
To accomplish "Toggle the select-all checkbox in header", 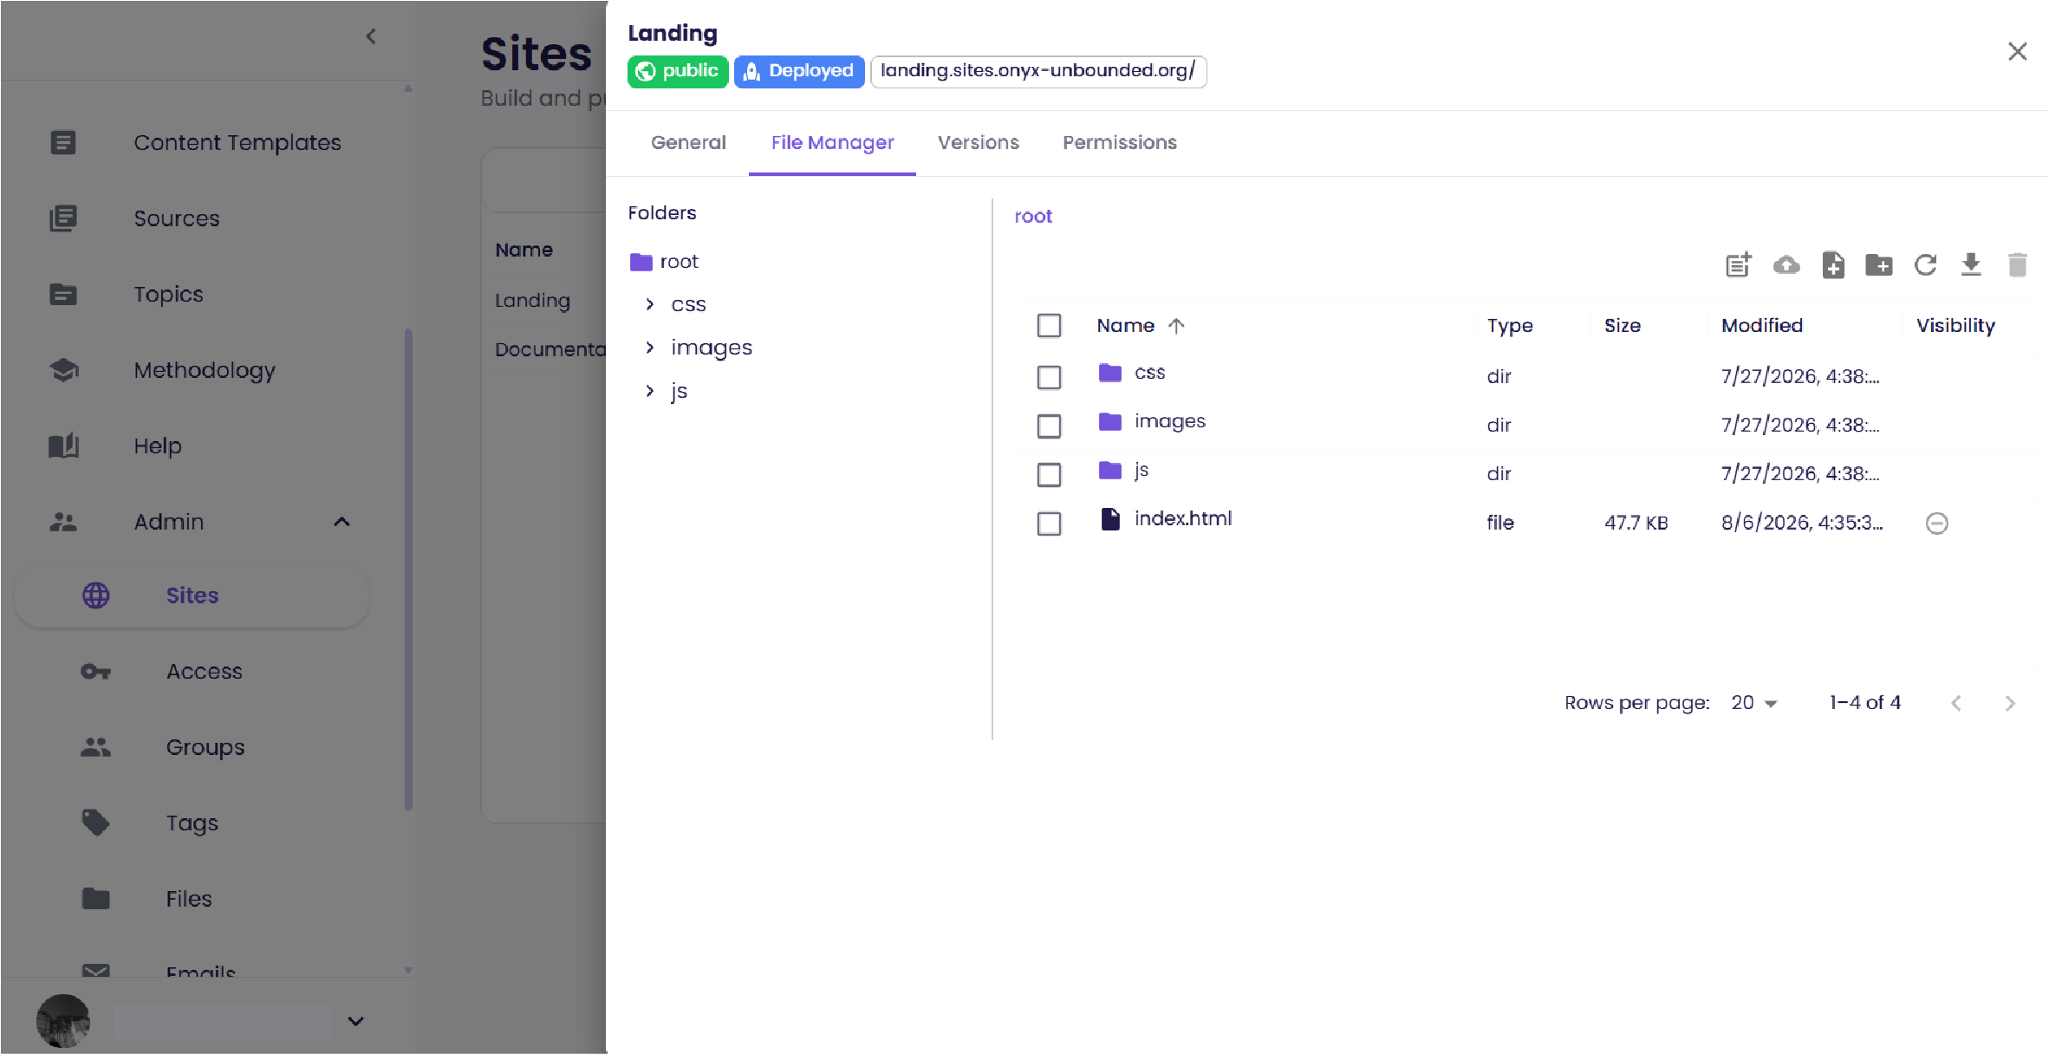I will click(1049, 326).
